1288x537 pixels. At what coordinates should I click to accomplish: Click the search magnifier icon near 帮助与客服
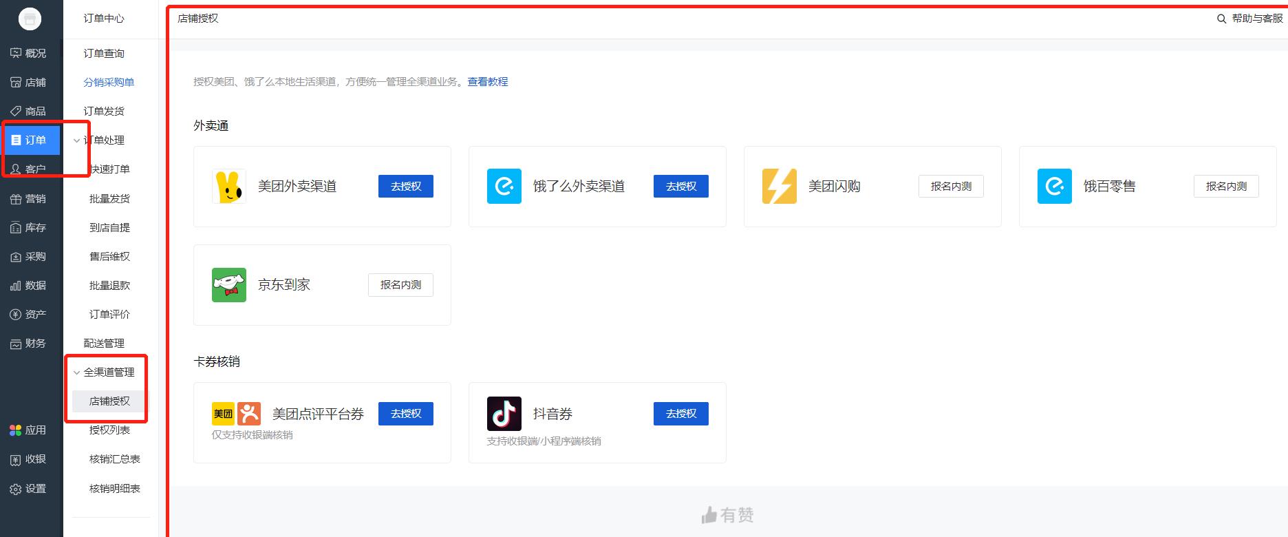click(x=1222, y=19)
